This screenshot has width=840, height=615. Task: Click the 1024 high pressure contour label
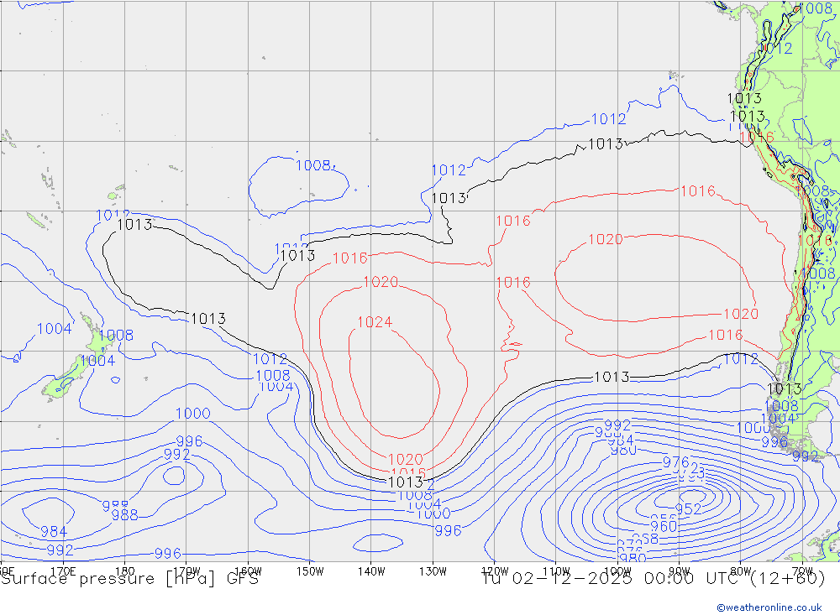tap(375, 321)
